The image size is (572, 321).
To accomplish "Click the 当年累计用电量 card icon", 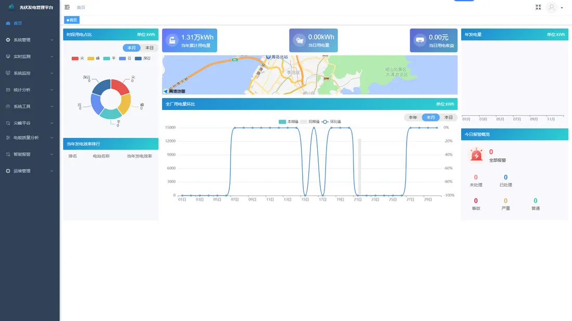I will (172, 40).
